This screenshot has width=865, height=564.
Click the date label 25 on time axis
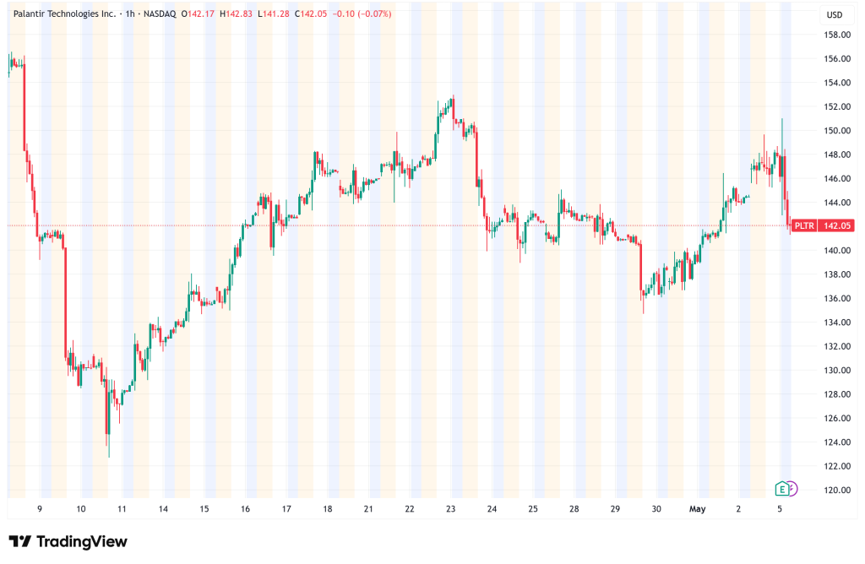[x=533, y=509]
